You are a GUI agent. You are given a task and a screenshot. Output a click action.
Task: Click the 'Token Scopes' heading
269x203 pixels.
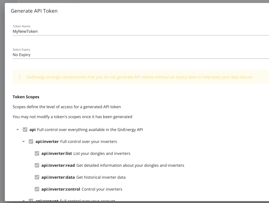tap(26, 97)
